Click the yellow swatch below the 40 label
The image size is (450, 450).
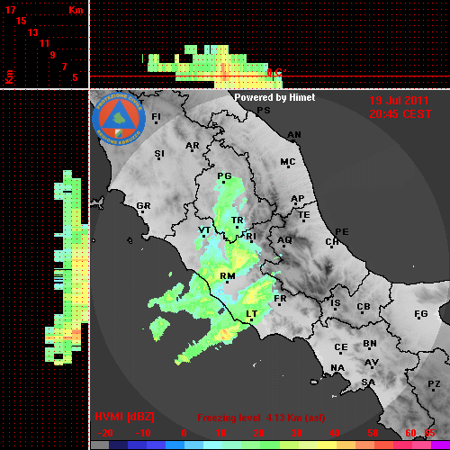tap(327, 445)
